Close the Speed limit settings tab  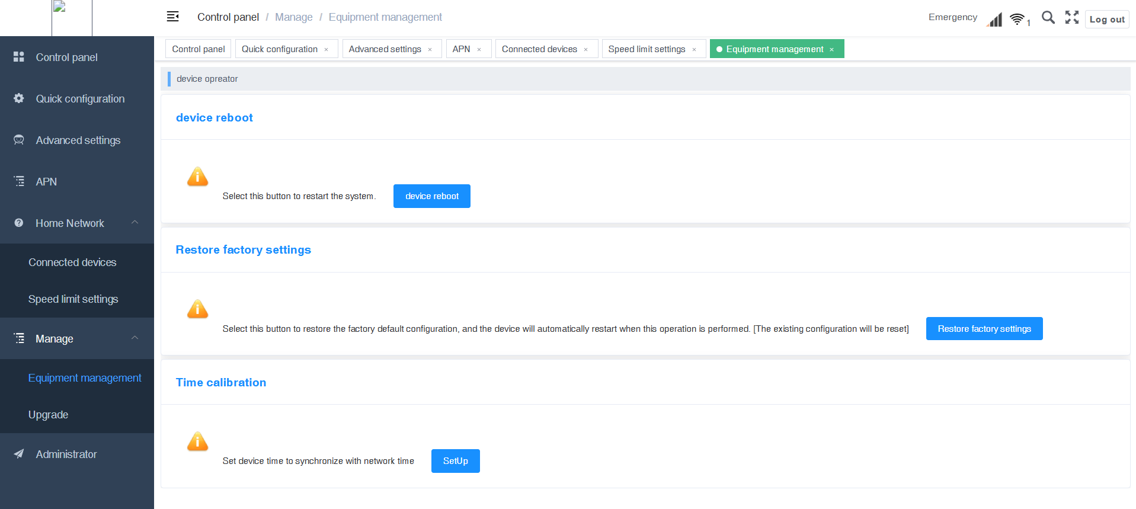694,50
